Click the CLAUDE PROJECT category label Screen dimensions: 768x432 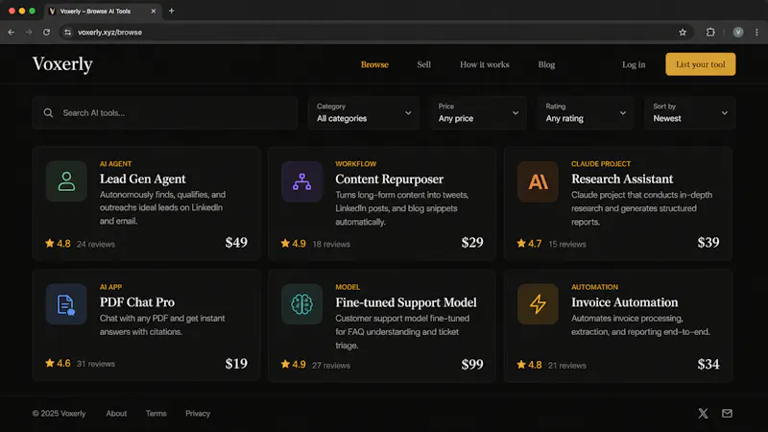[x=601, y=163]
